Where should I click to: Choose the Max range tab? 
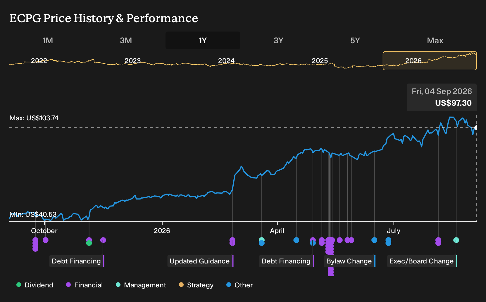click(x=435, y=40)
